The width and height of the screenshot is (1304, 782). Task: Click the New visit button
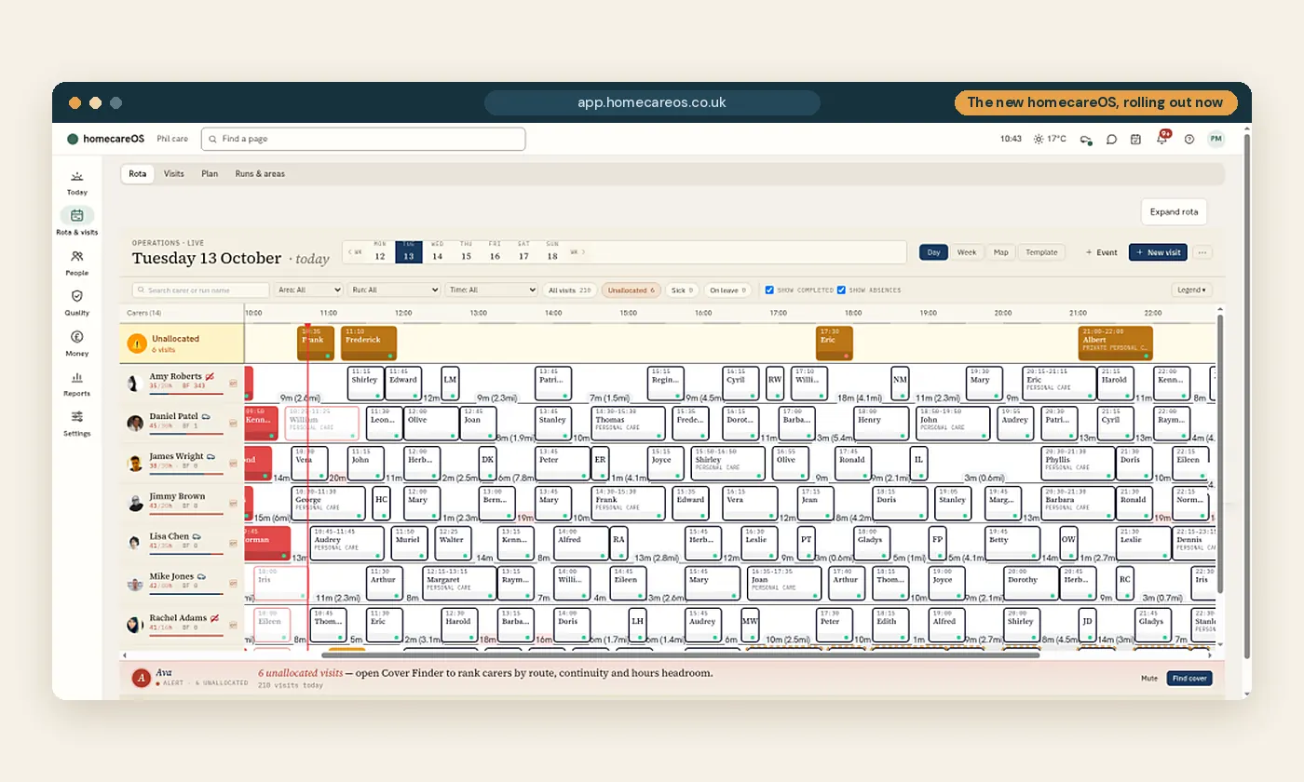coord(1158,252)
